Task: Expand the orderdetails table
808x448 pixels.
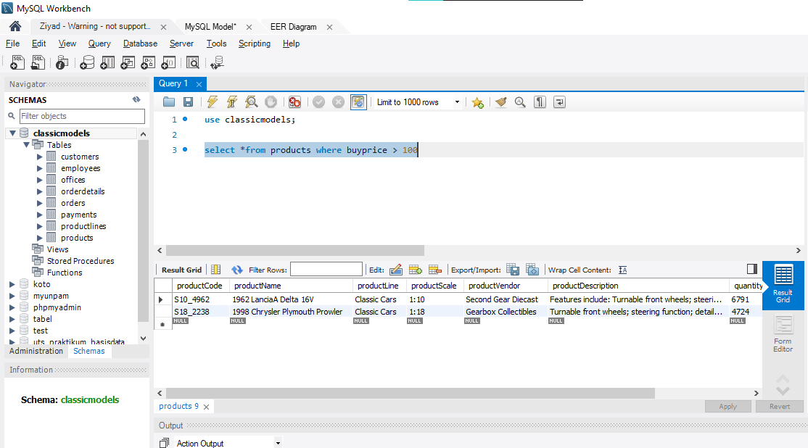Action: (40, 191)
